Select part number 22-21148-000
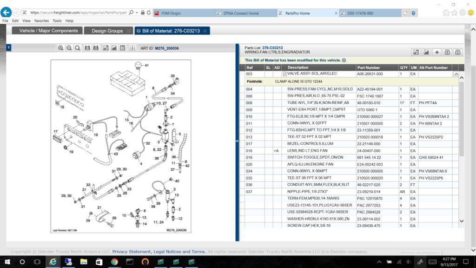Viewport: 476px width, 268px height. [x=369, y=144]
